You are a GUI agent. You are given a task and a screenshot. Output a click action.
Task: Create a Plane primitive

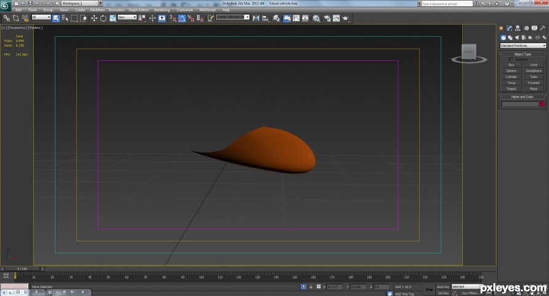(x=534, y=89)
